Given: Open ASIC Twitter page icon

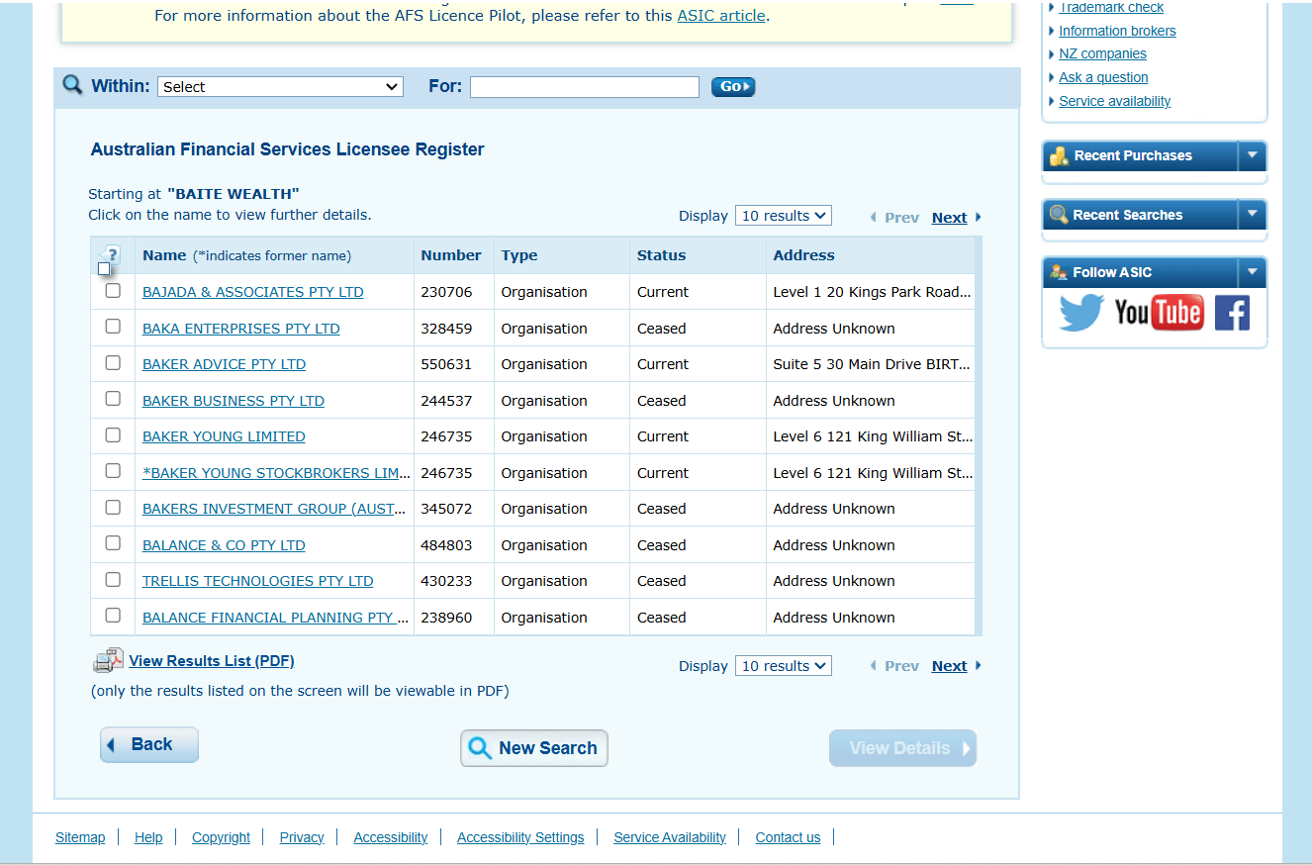Looking at the screenshot, I should (x=1080, y=314).
